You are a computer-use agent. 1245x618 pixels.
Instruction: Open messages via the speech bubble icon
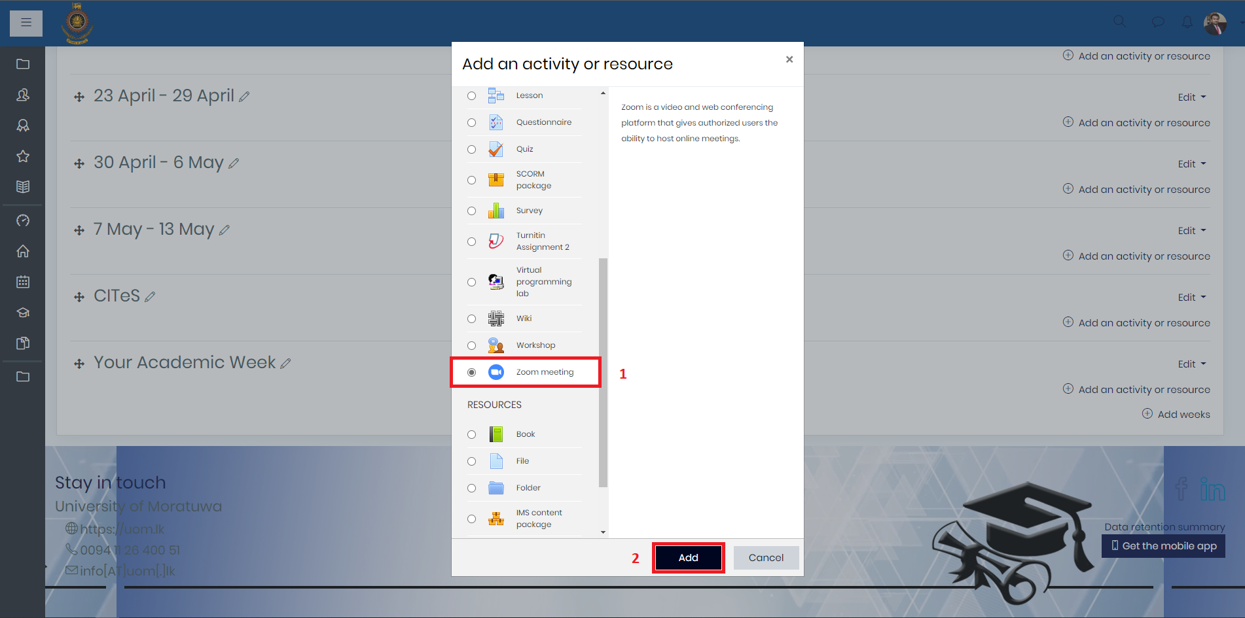pyautogui.click(x=1157, y=22)
